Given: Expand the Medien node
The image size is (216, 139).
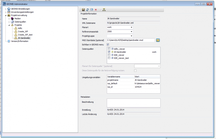Looking at the screenshot, I should click(x=9, y=19).
